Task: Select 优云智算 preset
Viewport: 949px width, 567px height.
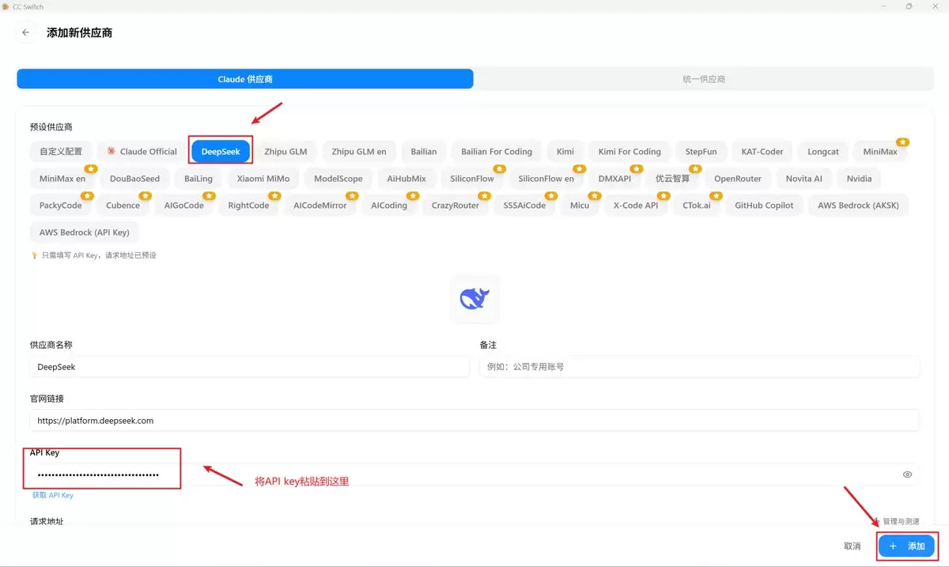Action: [x=673, y=179]
